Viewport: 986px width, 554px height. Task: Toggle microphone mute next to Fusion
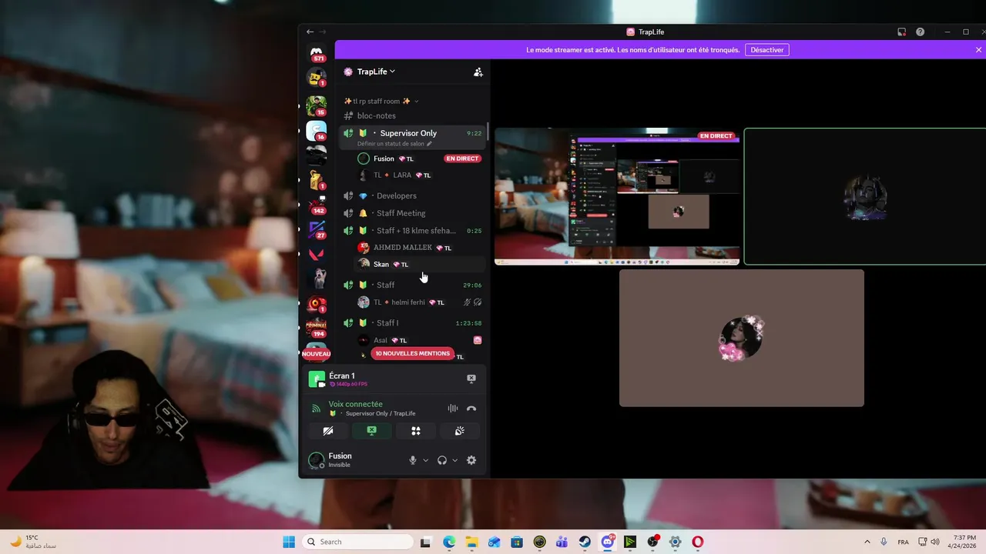tap(413, 460)
